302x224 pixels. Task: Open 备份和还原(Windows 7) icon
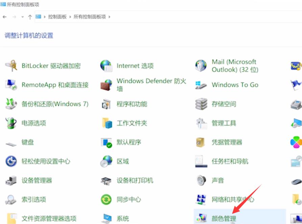pyautogui.click(x=11, y=104)
